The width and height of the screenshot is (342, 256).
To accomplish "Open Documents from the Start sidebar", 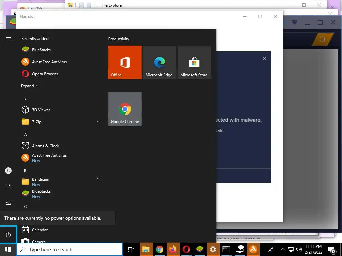I will [8, 187].
